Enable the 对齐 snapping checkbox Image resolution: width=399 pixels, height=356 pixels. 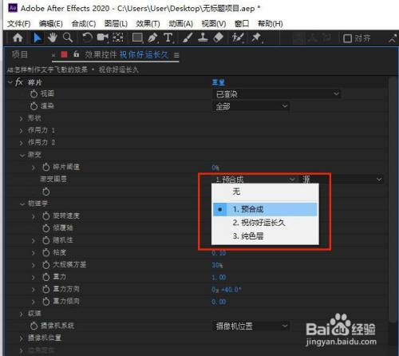click(x=347, y=38)
